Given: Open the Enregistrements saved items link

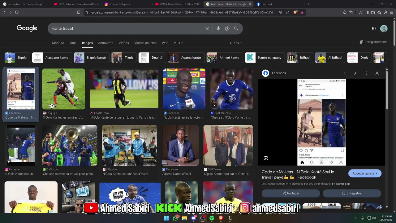Looking at the screenshot, I should point(373,42).
